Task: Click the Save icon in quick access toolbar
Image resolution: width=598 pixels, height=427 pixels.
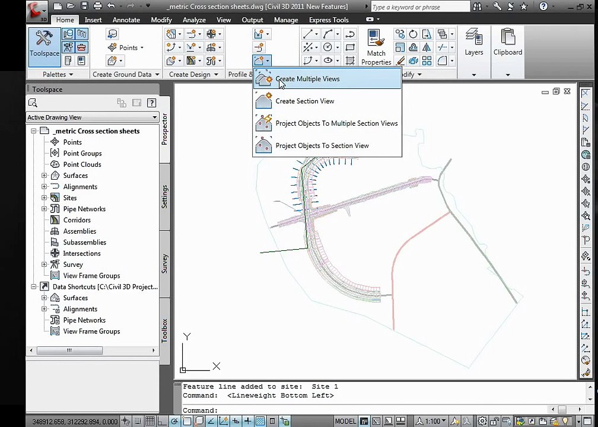Action: tap(85, 6)
